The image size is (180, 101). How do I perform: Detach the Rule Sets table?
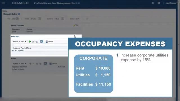tap(49, 42)
